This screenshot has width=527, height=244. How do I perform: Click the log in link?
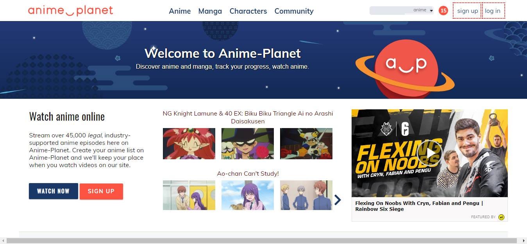(493, 11)
